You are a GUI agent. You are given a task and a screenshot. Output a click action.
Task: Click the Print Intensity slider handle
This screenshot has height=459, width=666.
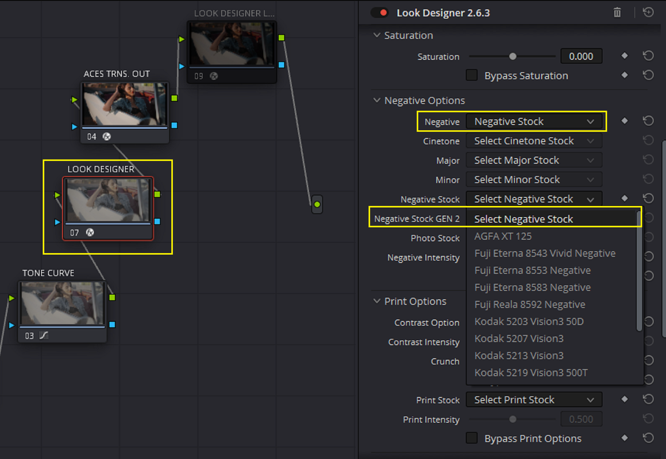click(x=513, y=419)
